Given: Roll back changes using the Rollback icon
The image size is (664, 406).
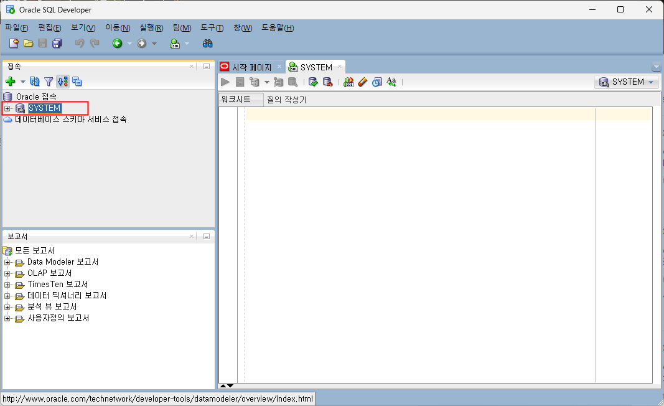Looking at the screenshot, I should coord(328,82).
